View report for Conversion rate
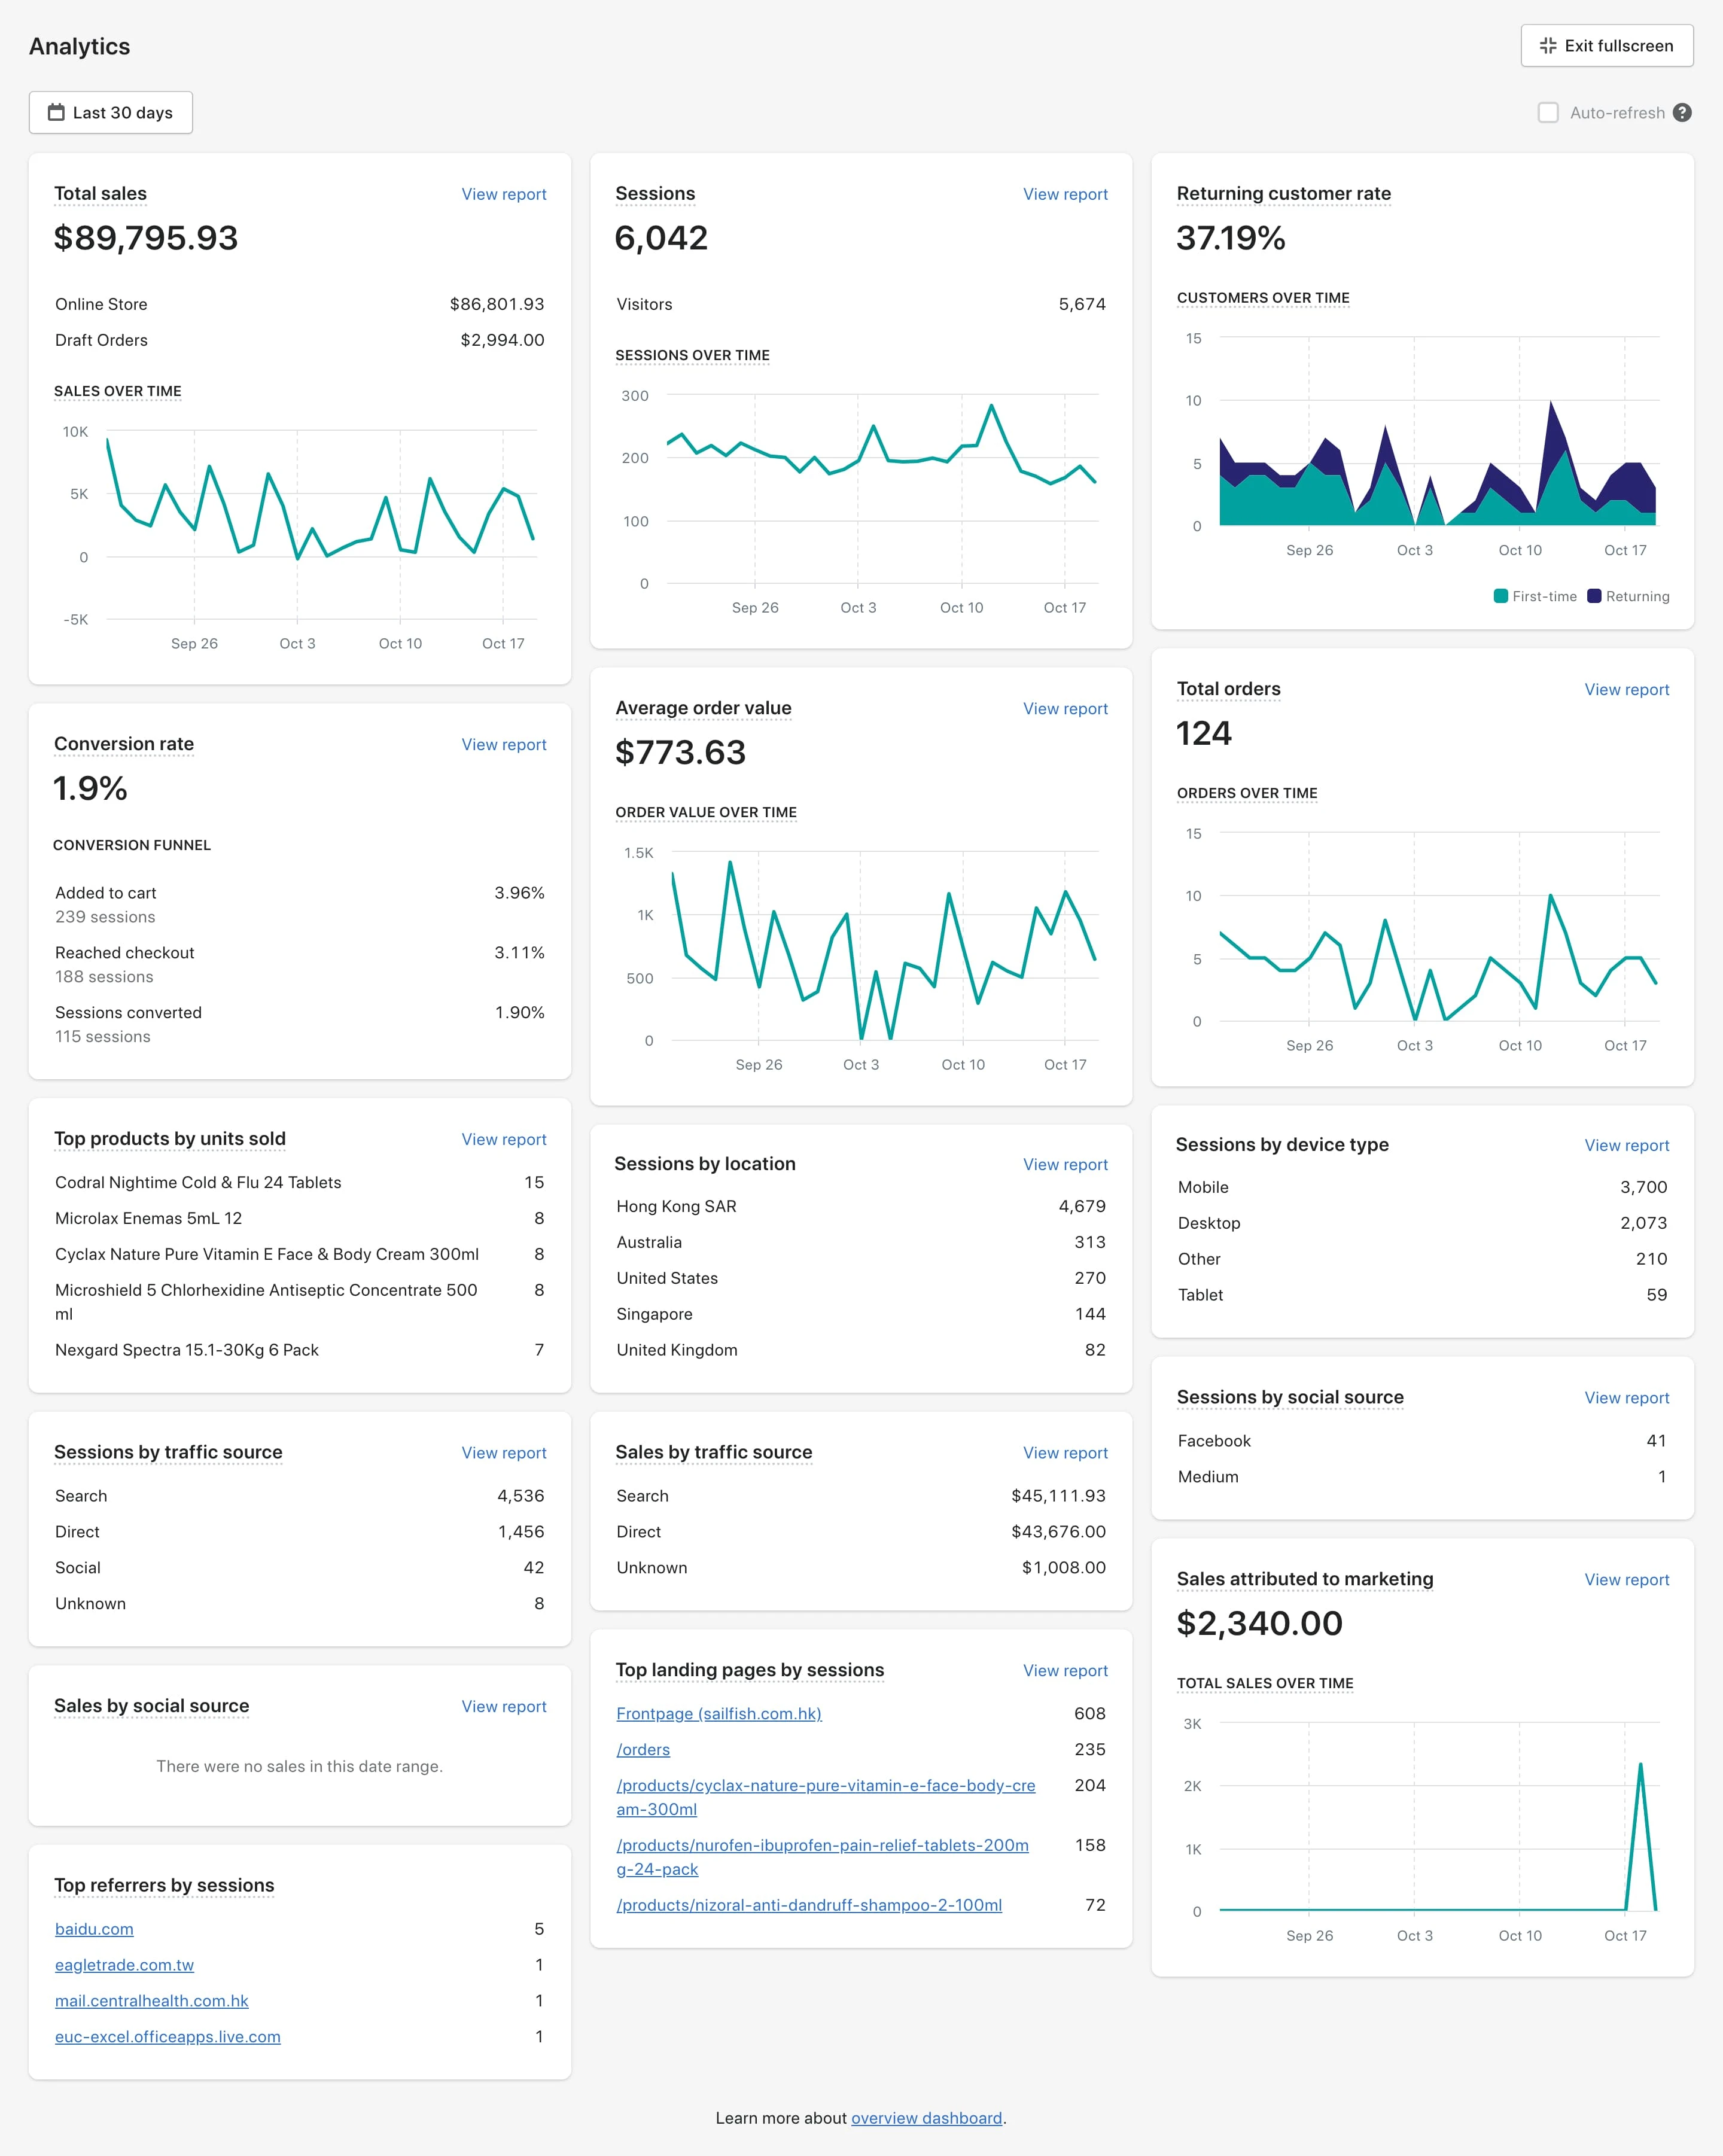This screenshot has width=1723, height=2156. pos(503,744)
